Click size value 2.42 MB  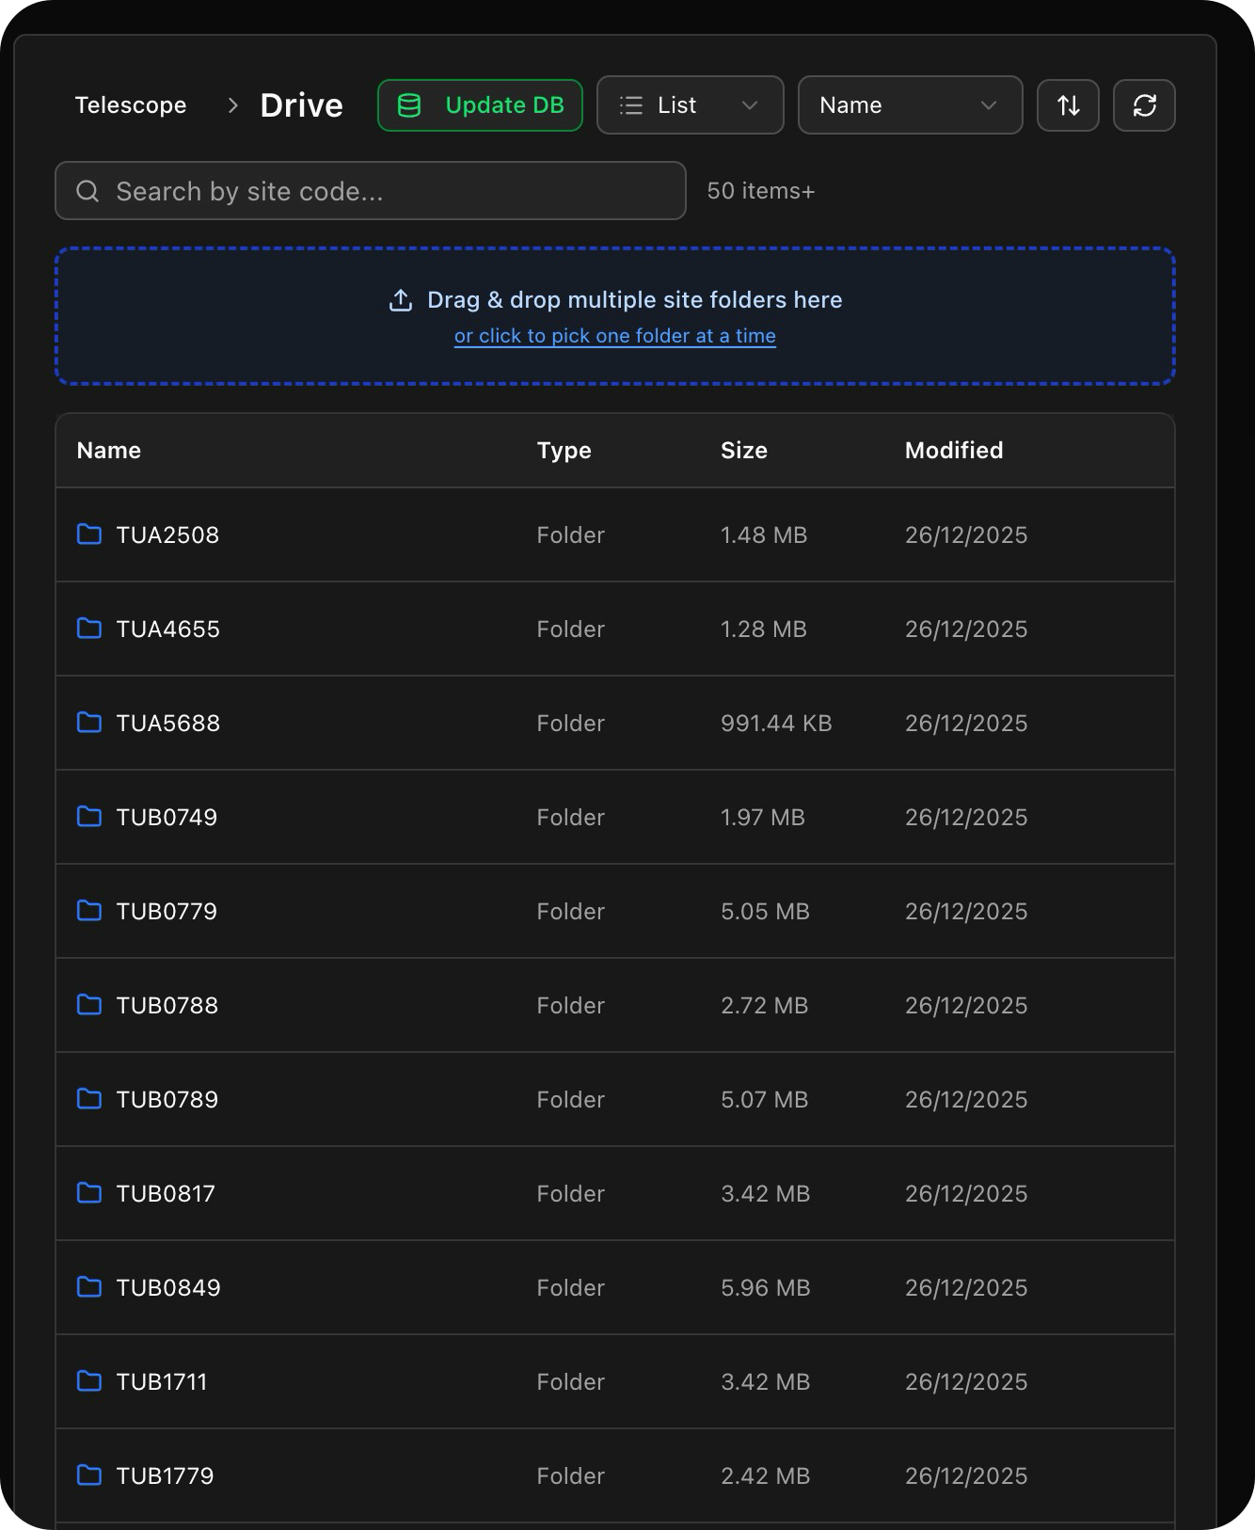click(766, 1476)
